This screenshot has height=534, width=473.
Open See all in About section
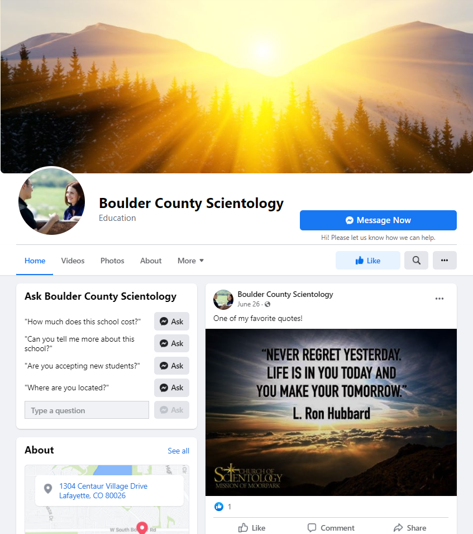point(179,451)
